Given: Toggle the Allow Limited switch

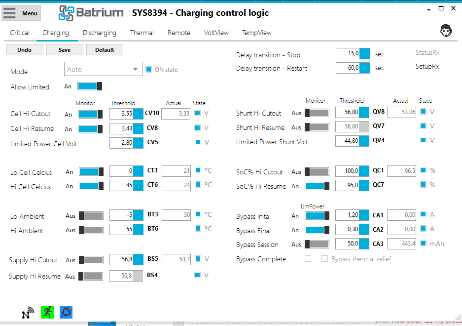Looking at the screenshot, I should [90, 86].
